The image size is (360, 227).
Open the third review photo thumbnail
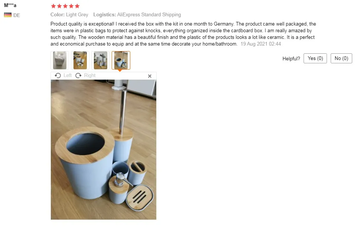[101, 60]
